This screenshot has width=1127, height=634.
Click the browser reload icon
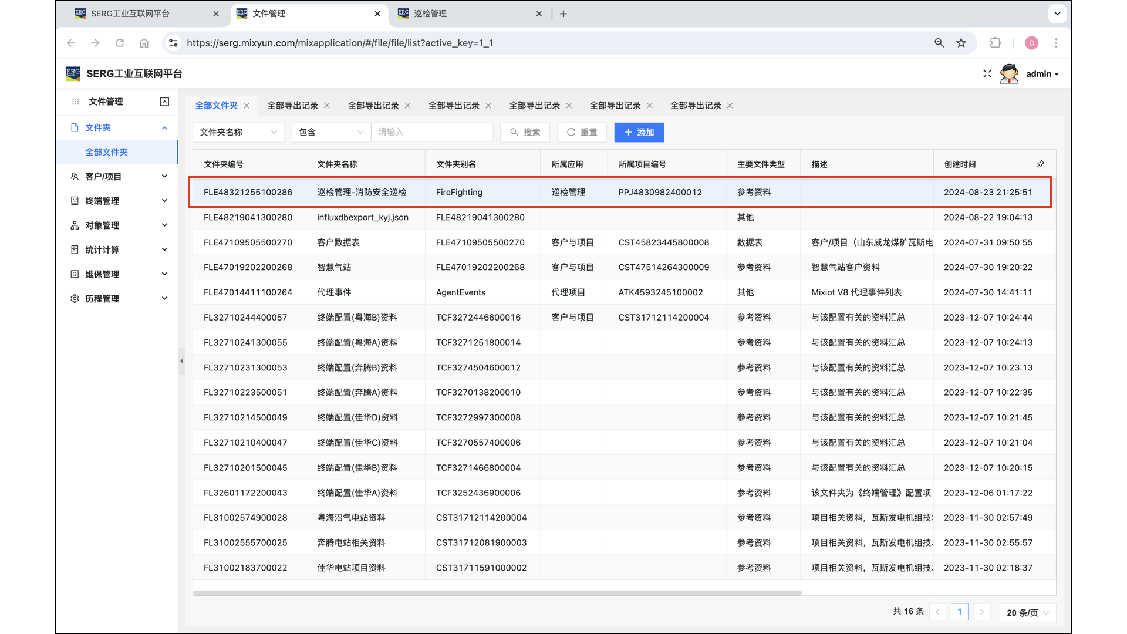point(120,43)
